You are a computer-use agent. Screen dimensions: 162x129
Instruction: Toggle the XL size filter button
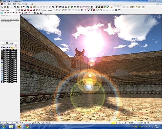point(8,48)
